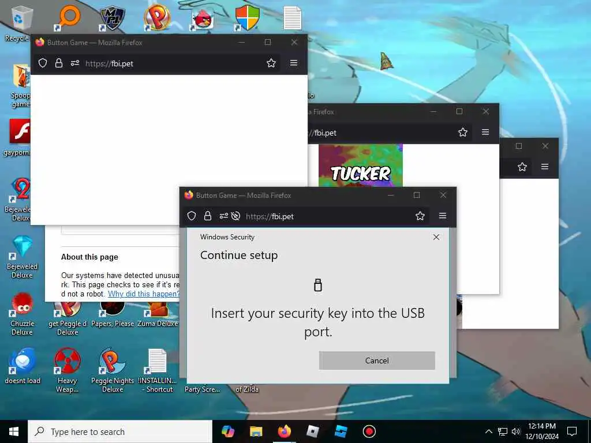The height and width of the screenshot is (443, 591).
Task: Open Copilot from the taskbar
Action: pyautogui.click(x=227, y=431)
